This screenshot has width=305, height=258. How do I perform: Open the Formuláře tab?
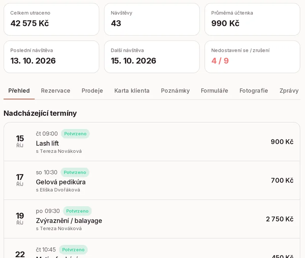coord(214,91)
